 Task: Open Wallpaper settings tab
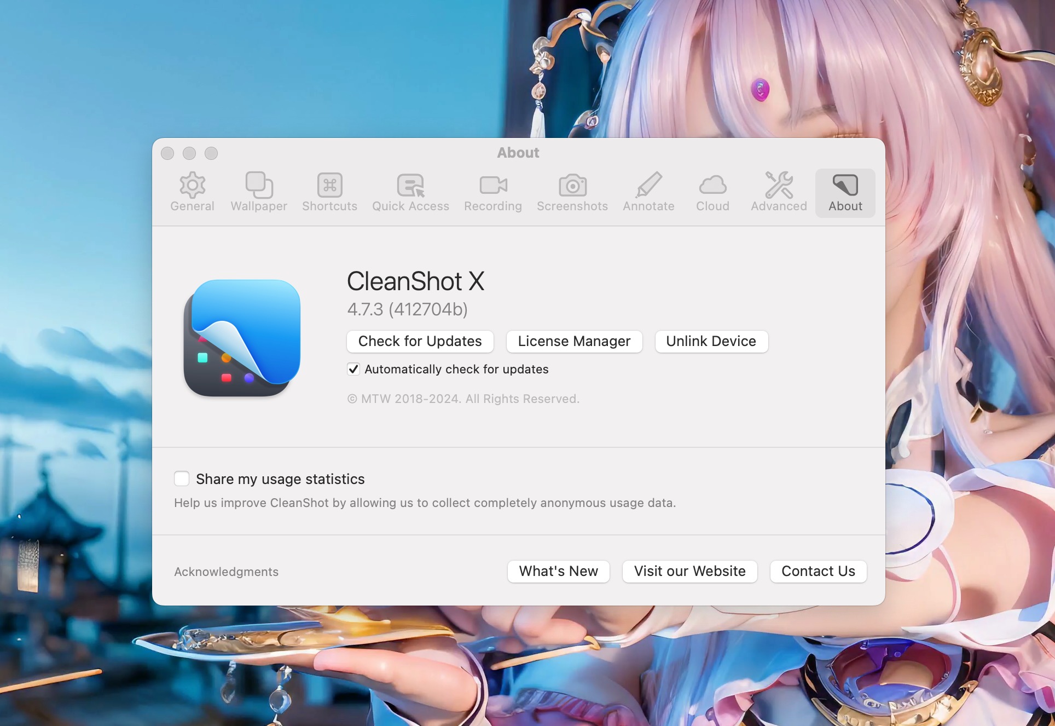[x=259, y=191]
